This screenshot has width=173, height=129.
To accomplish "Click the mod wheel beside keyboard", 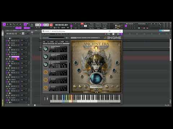I will pos(47,99).
